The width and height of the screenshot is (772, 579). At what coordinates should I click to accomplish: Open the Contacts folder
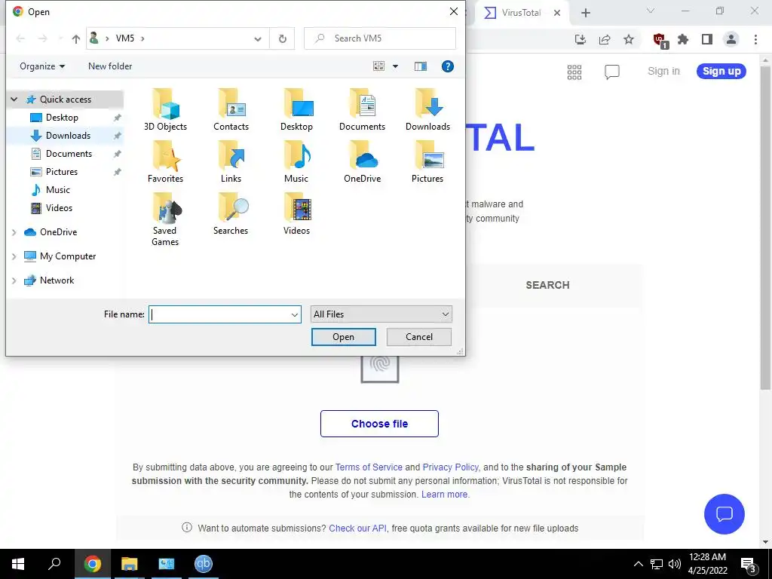pyautogui.click(x=231, y=110)
